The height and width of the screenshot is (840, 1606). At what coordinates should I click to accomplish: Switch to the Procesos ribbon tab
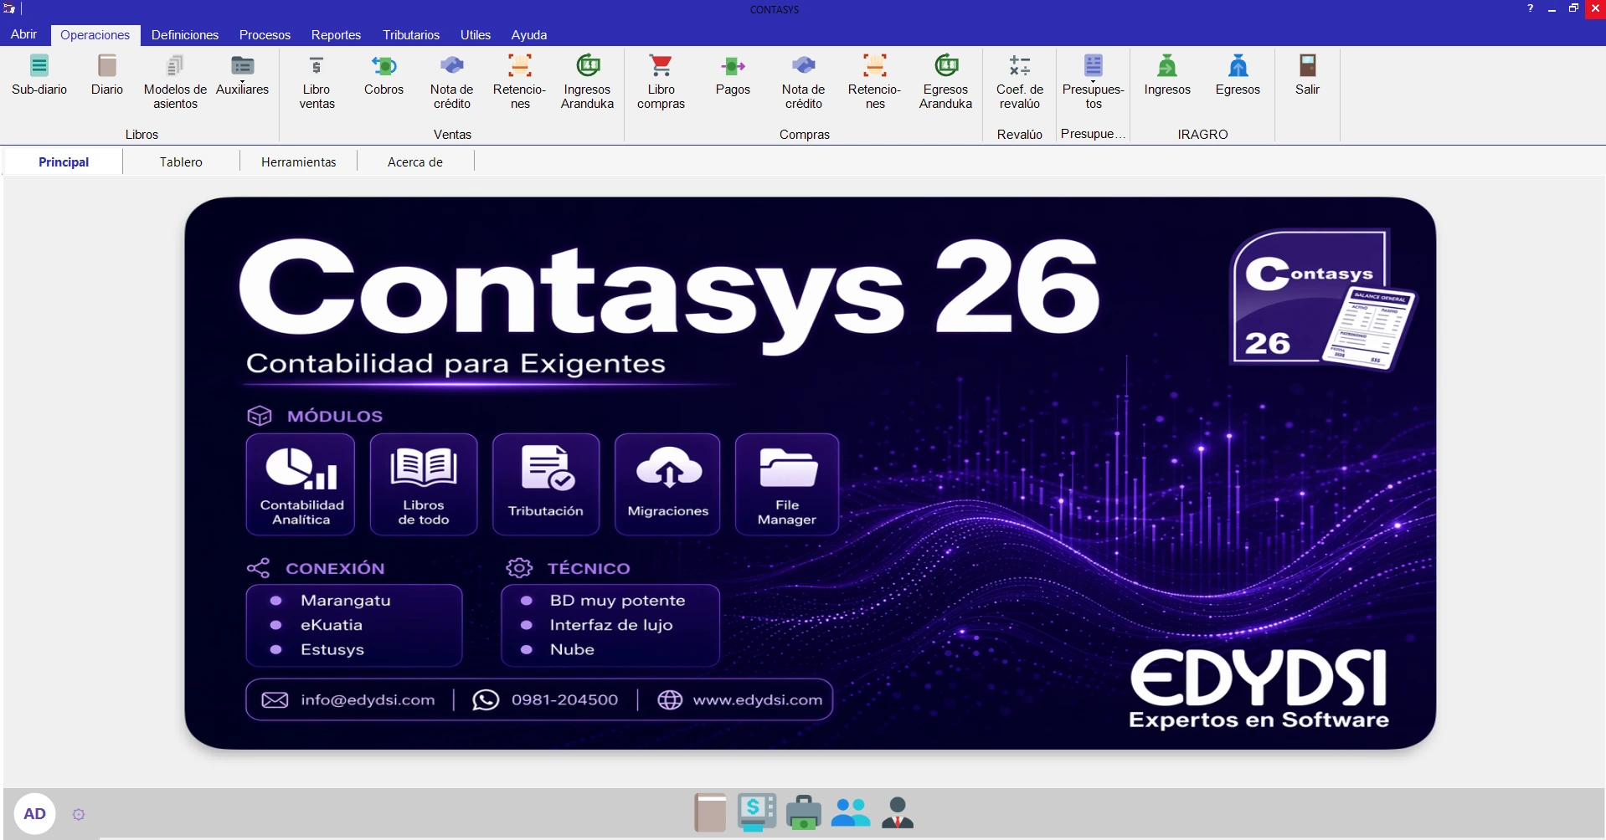[265, 35]
